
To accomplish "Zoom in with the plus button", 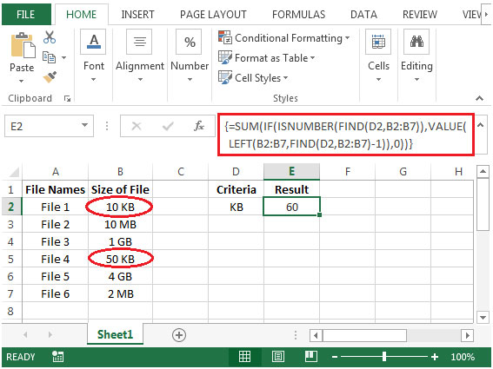I will 435,357.
